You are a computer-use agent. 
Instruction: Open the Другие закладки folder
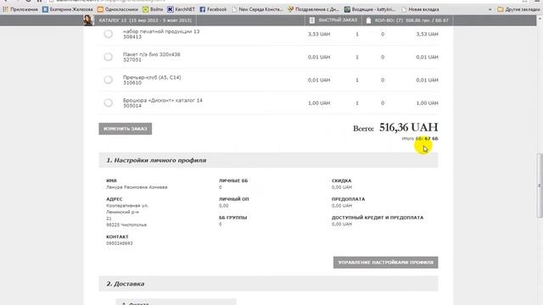pos(518,9)
